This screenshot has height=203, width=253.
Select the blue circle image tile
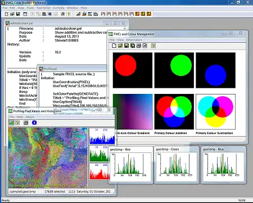215,70
